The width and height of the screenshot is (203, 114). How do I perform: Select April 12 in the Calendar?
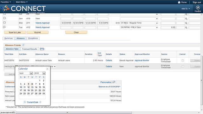click(29, 87)
